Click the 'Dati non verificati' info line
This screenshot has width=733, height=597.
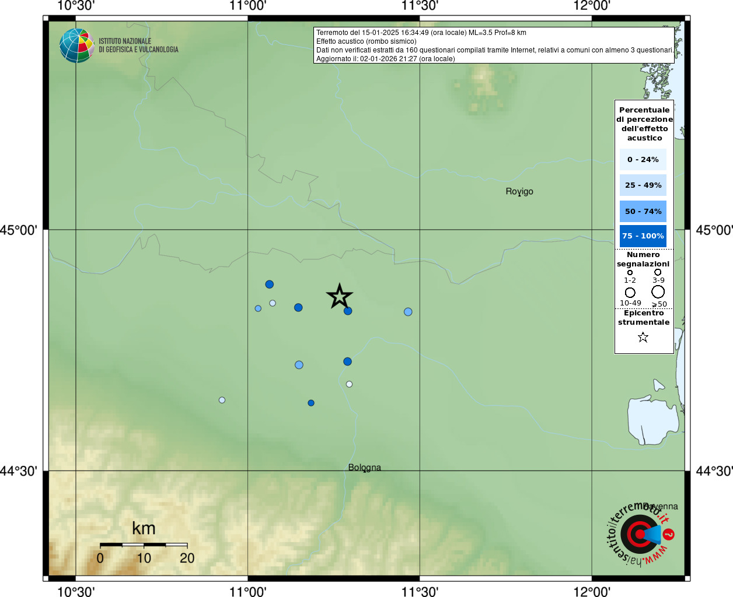click(495, 50)
